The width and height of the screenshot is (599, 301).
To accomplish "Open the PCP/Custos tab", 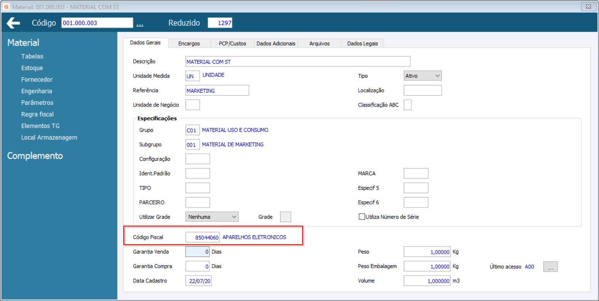I will [232, 43].
